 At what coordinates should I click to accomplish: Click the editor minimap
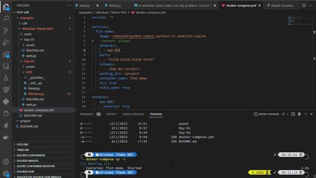click(300, 20)
